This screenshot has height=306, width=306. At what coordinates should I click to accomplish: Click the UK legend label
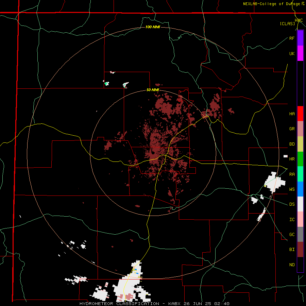pyautogui.click(x=292, y=53)
